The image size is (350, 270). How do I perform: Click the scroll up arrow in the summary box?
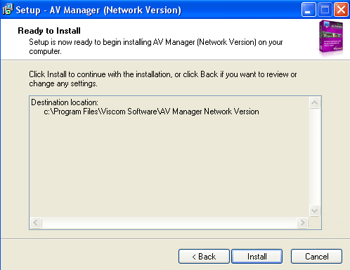[x=314, y=102]
